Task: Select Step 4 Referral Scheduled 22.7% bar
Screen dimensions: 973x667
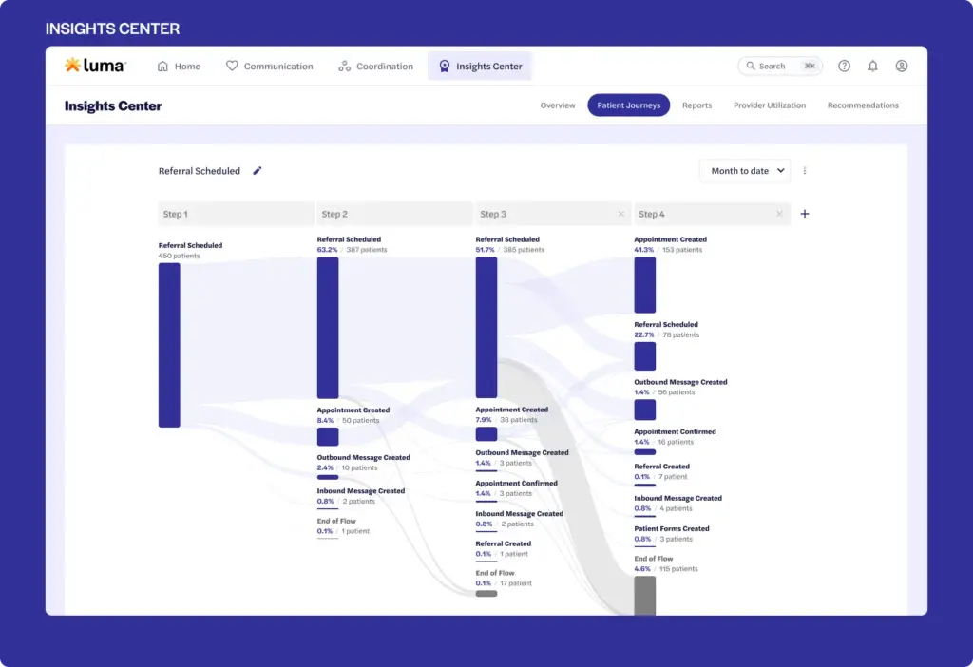Action: click(x=645, y=356)
